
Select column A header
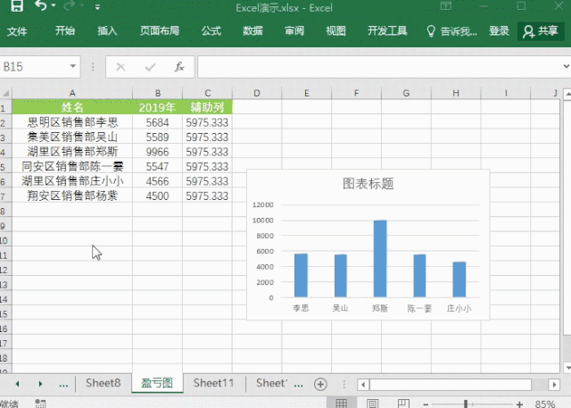pos(72,93)
